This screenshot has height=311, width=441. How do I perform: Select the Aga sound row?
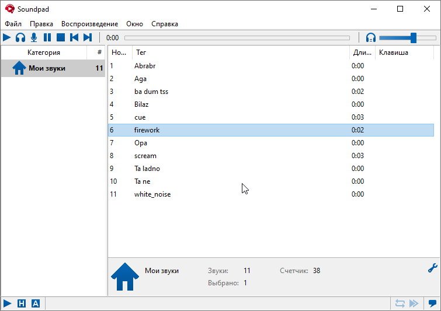tap(271, 79)
